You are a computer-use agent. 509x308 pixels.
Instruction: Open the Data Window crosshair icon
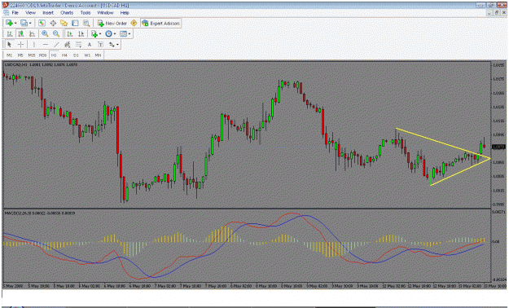coord(53,23)
